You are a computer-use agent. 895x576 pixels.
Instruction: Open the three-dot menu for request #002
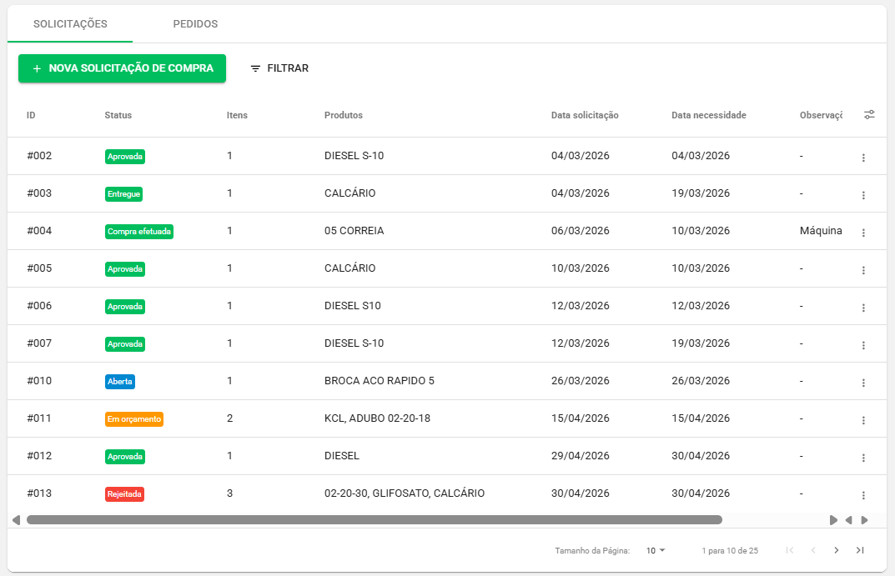[863, 158]
